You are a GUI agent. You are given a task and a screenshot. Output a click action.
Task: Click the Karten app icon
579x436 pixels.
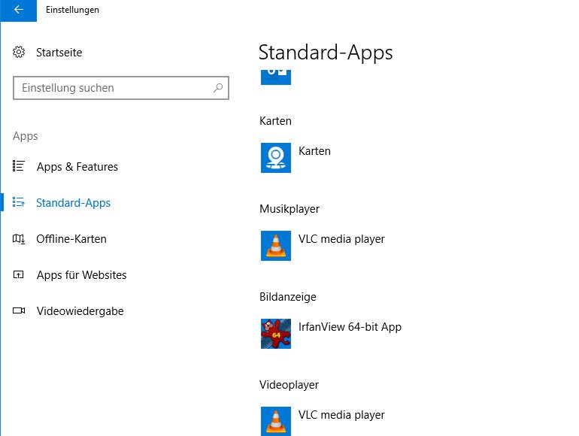(276, 158)
